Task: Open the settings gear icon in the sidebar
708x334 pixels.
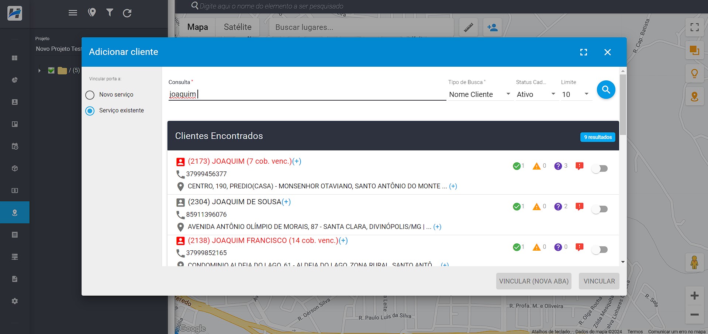Action: tap(15, 301)
